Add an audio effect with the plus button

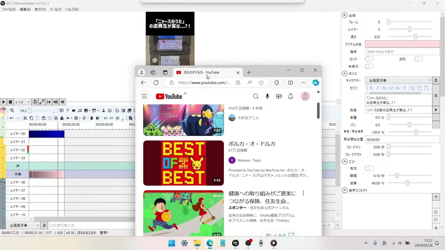pos(436,197)
